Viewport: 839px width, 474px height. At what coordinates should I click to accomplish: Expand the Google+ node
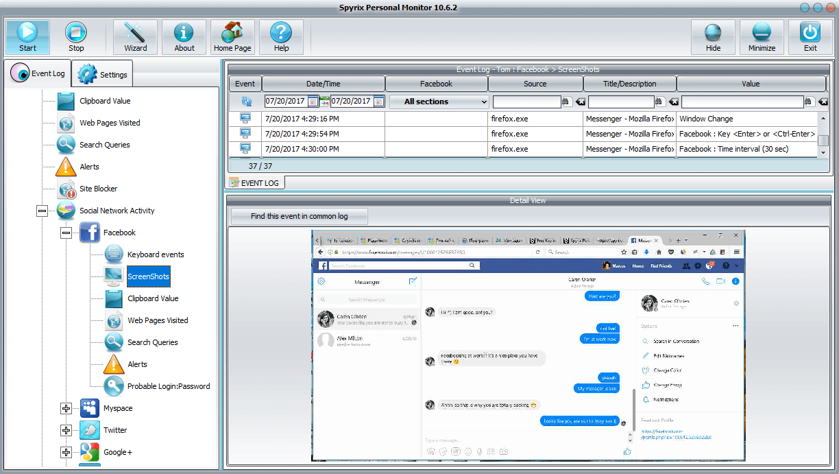(x=66, y=453)
